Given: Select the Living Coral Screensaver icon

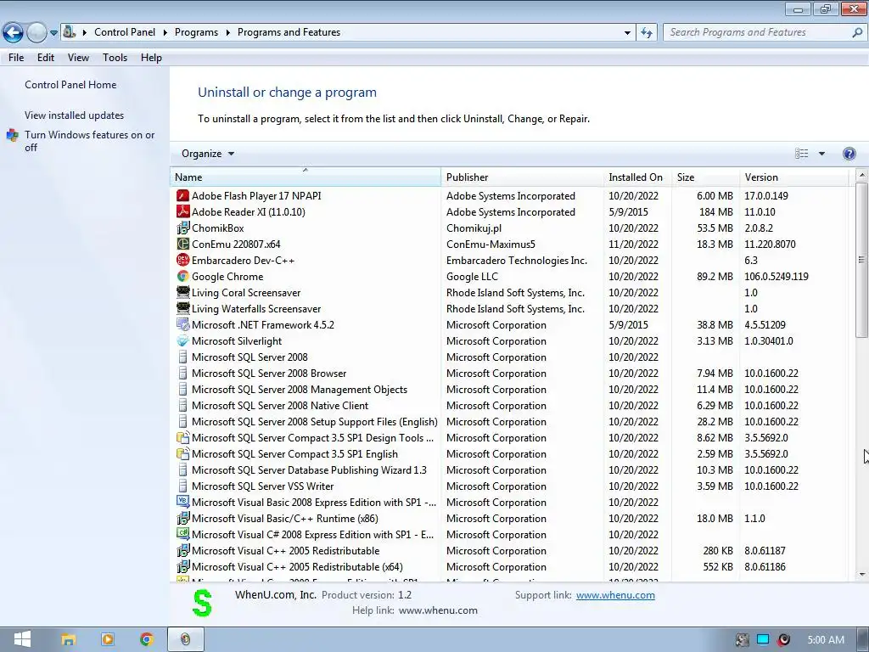Looking at the screenshot, I should [182, 292].
